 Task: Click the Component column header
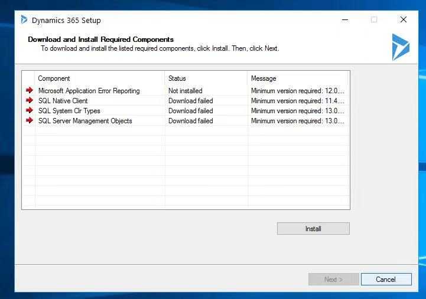click(x=100, y=78)
